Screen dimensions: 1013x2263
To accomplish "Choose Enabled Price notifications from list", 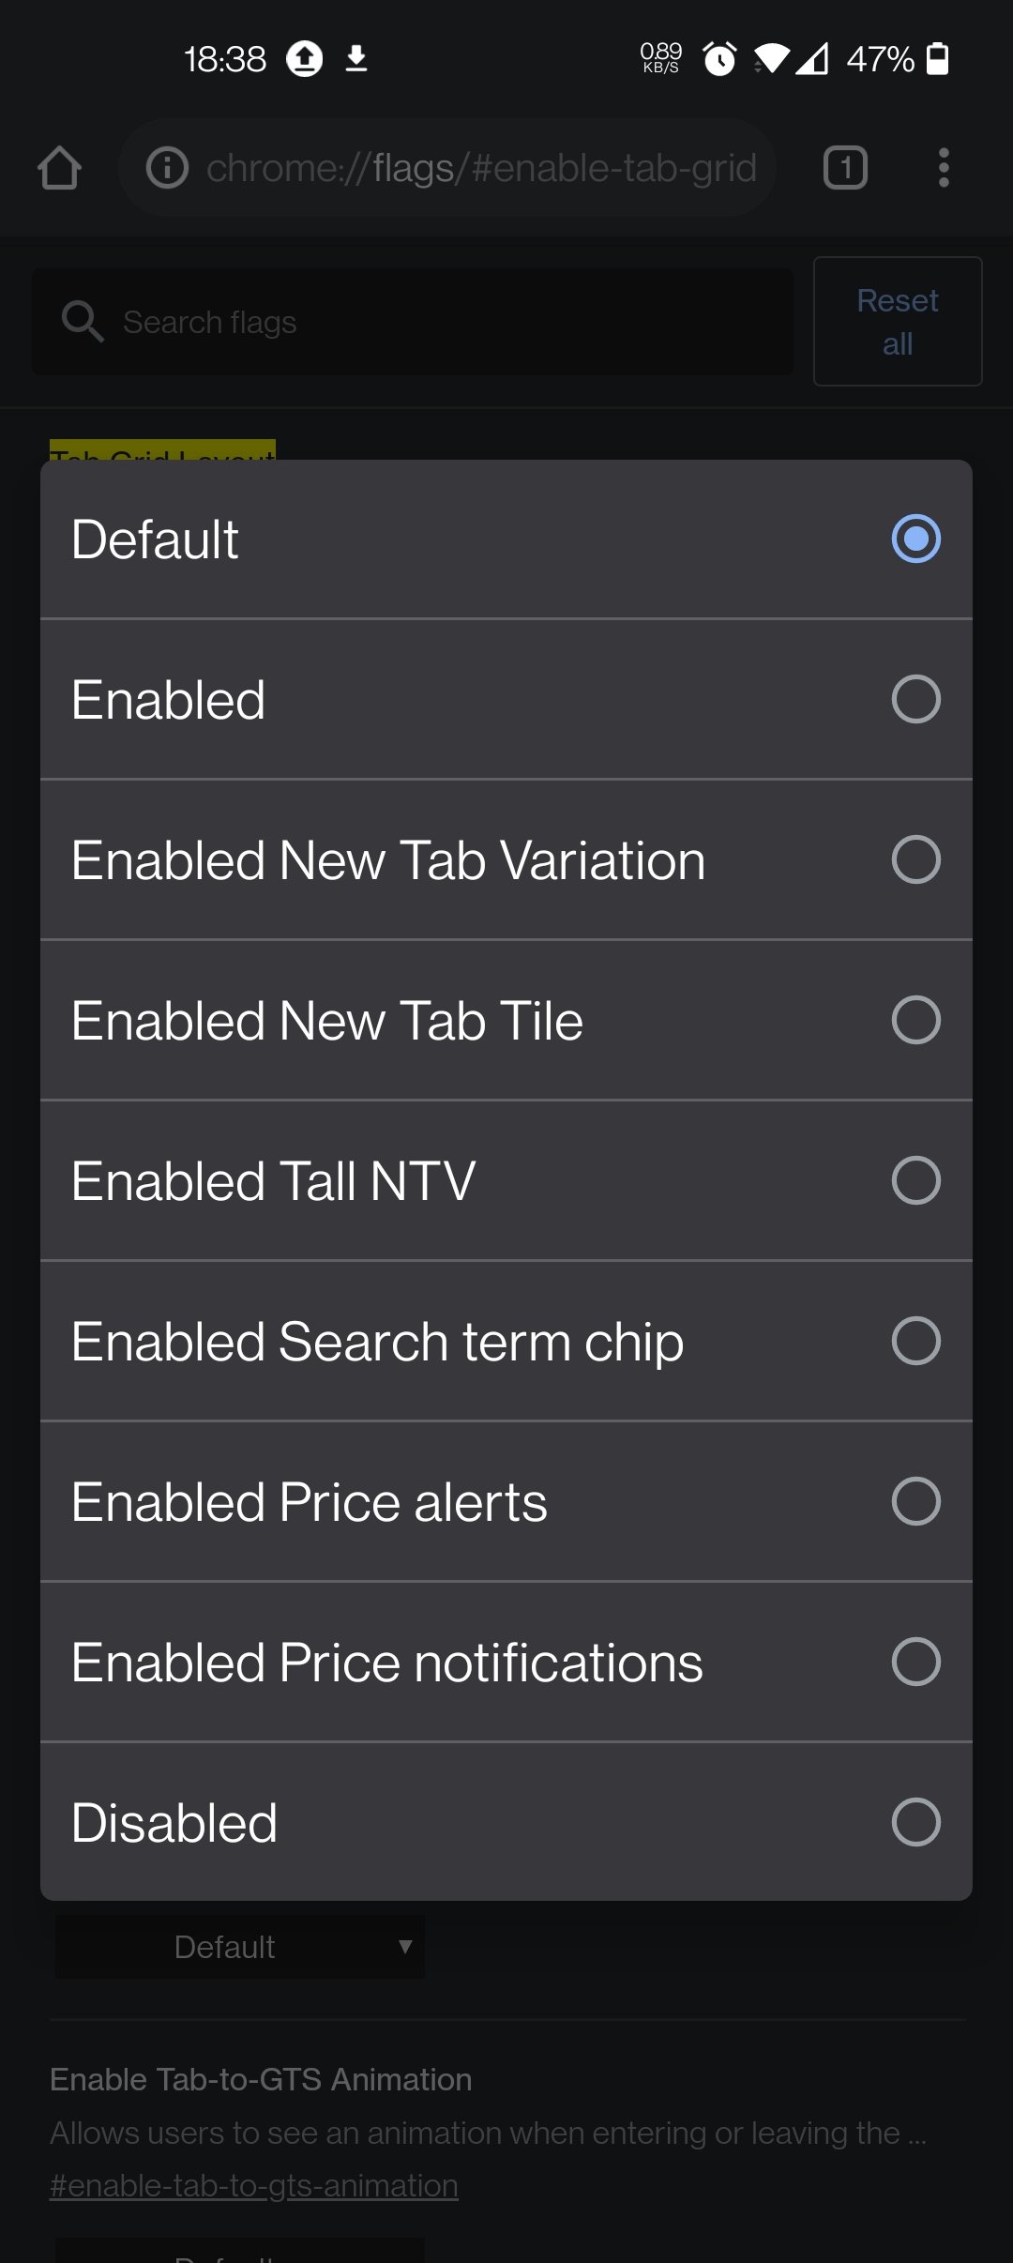I will pyautogui.click(x=915, y=1662).
